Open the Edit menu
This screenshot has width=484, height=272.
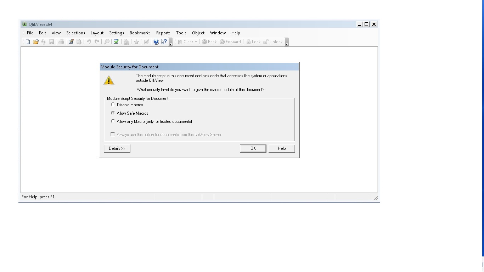tap(43, 33)
